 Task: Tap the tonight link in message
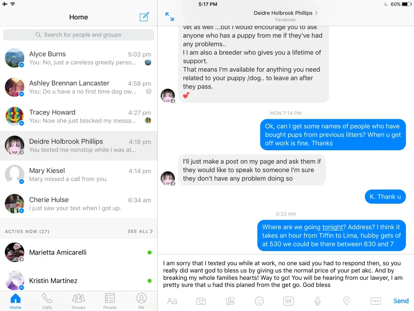[333, 227]
